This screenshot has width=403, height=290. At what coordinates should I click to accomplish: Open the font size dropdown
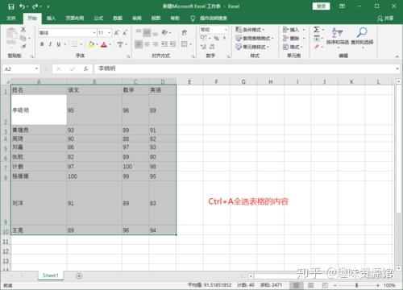tap(110, 33)
